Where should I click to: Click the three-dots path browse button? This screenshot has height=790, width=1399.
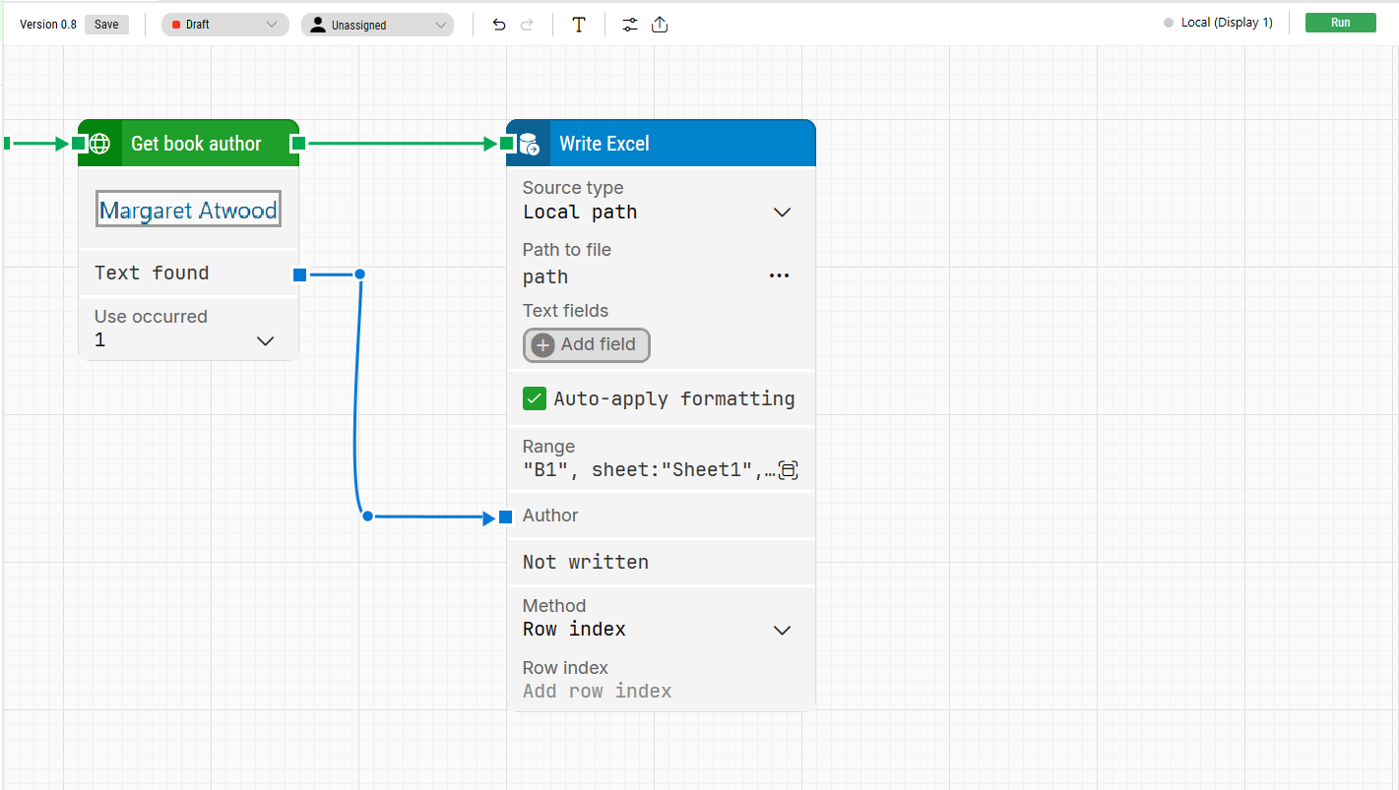pyautogui.click(x=779, y=276)
